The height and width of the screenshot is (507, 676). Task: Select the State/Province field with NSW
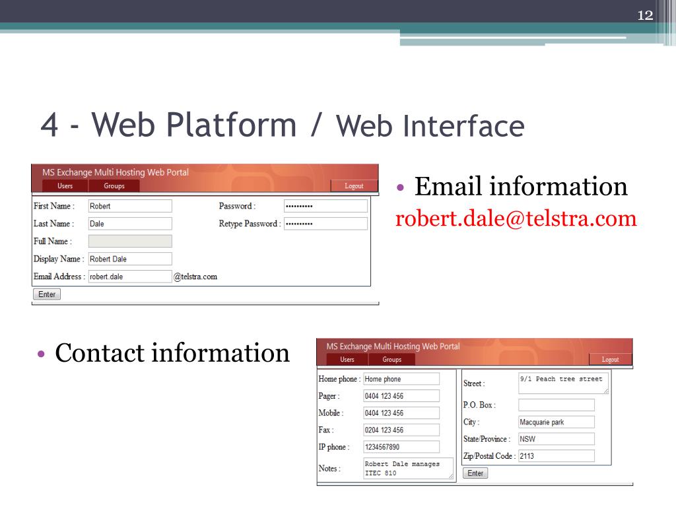(556, 439)
